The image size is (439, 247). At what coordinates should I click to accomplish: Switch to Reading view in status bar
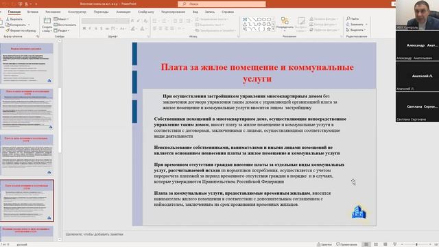pyautogui.click(x=385, y=244)
